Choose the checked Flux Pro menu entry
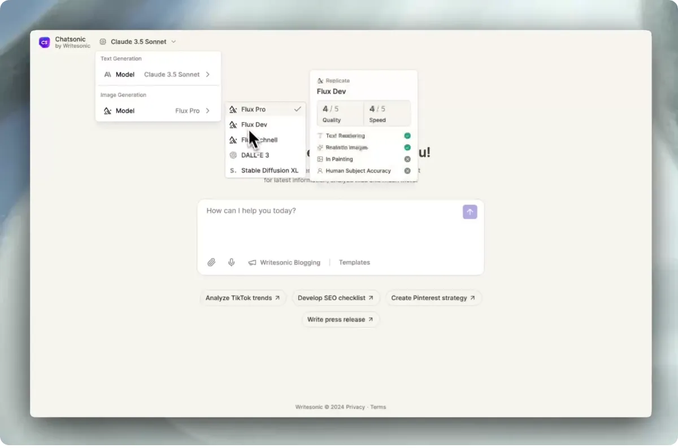The width and height of the screenshot is (678, 448). [266, 110]
